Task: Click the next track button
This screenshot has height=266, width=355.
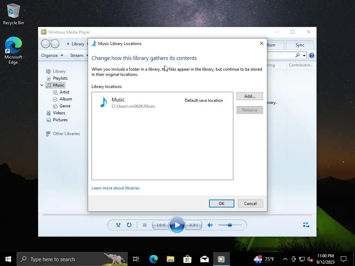Action: 193,225
